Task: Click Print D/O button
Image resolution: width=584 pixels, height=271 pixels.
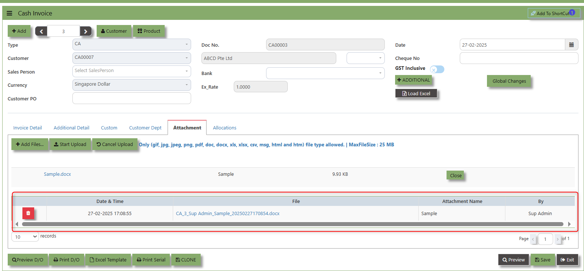Action: click(x=67, y=260)
